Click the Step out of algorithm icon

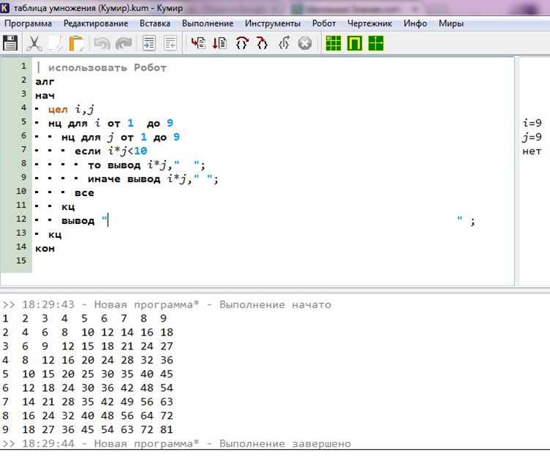(284, 43)
